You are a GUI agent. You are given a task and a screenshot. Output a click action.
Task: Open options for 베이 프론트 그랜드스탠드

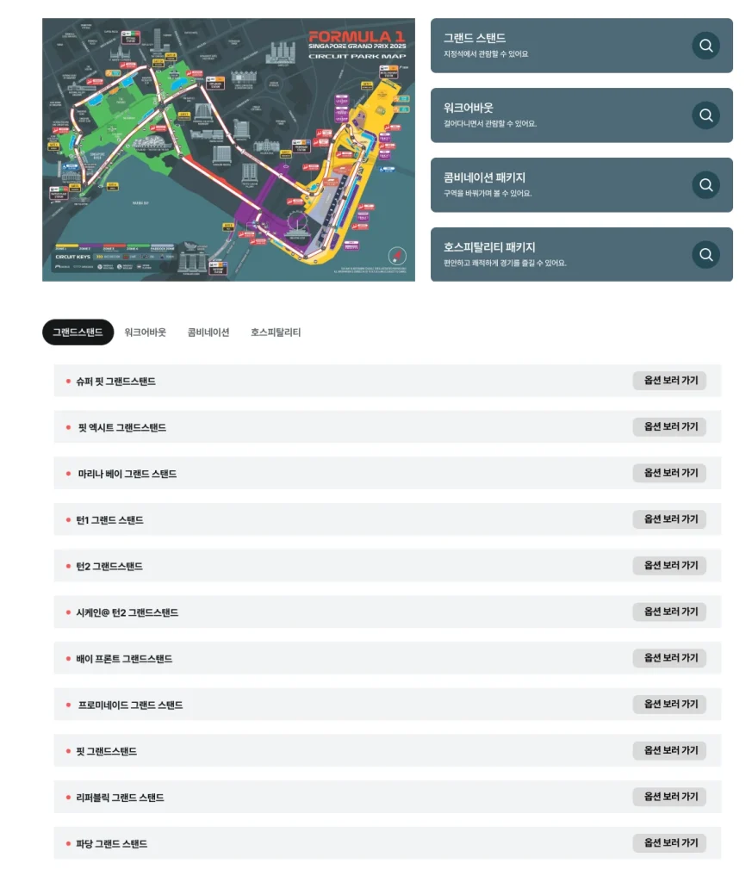pos(669,658)
